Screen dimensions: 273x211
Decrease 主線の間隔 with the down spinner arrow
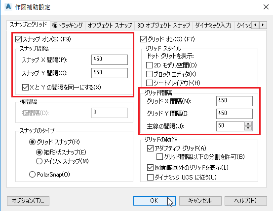pos(248,128)
